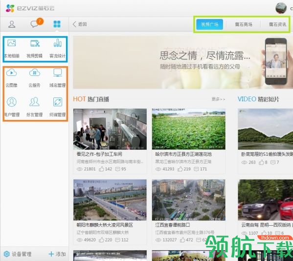Open 用户管理 user management

tap(12, 107)
